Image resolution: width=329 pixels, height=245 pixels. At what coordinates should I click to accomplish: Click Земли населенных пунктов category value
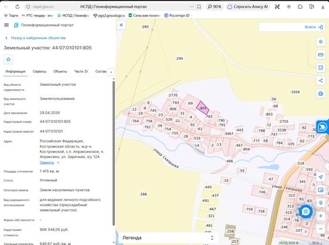pyautogui.click(x=65, y=190)
